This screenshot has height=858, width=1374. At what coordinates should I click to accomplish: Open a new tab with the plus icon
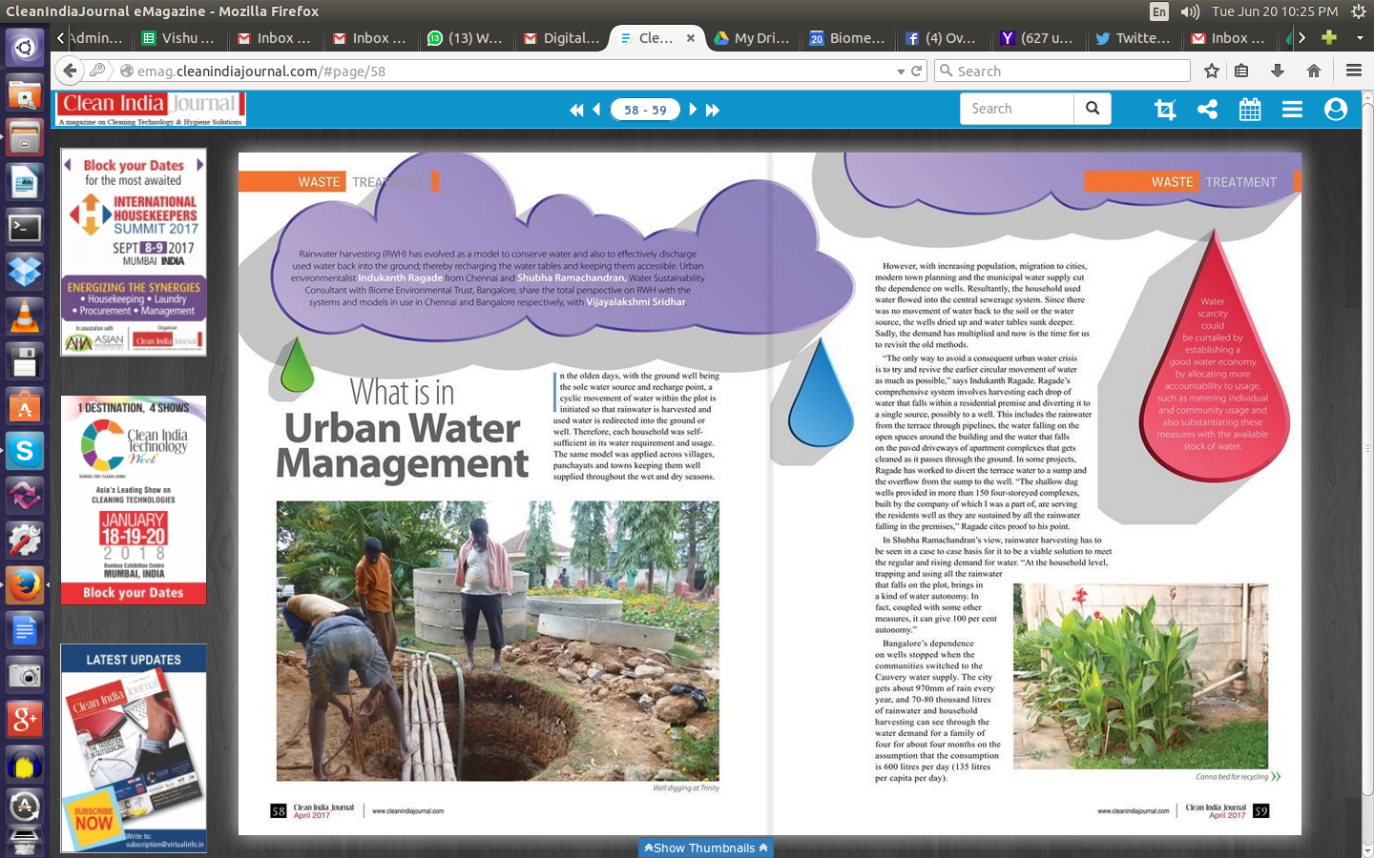point(1329,38)
